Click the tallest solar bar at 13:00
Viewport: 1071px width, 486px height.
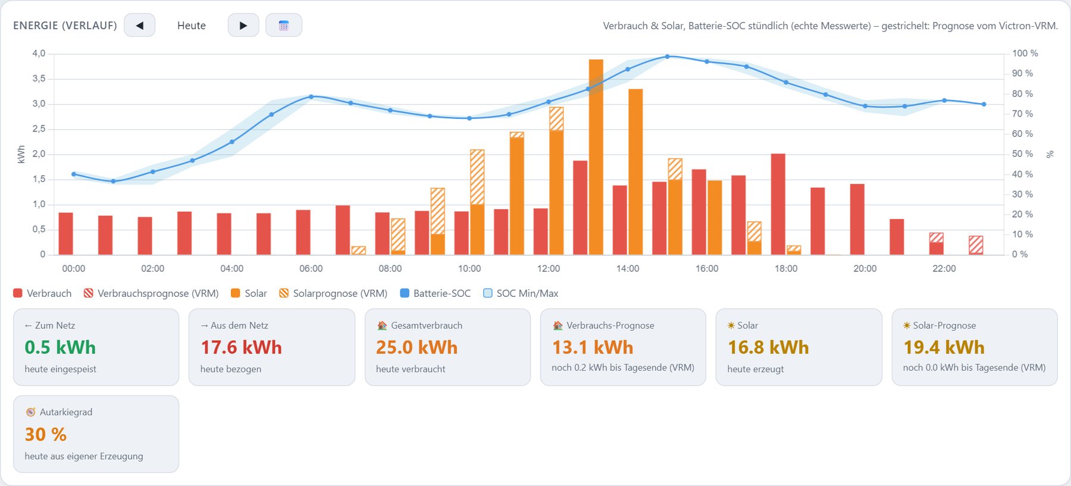(x=596, y=157)
